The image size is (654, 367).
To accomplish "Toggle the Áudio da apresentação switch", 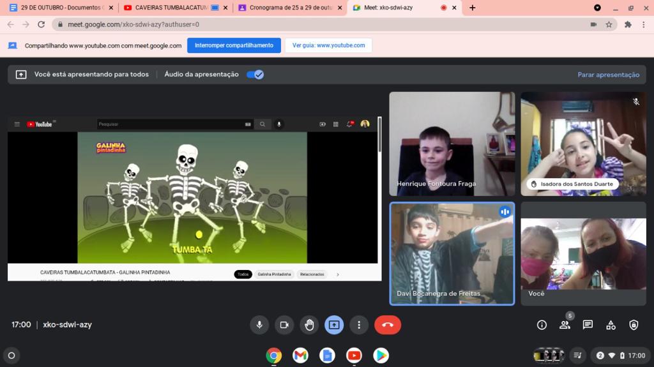I will pyautogui.click(x=255, y=75).
